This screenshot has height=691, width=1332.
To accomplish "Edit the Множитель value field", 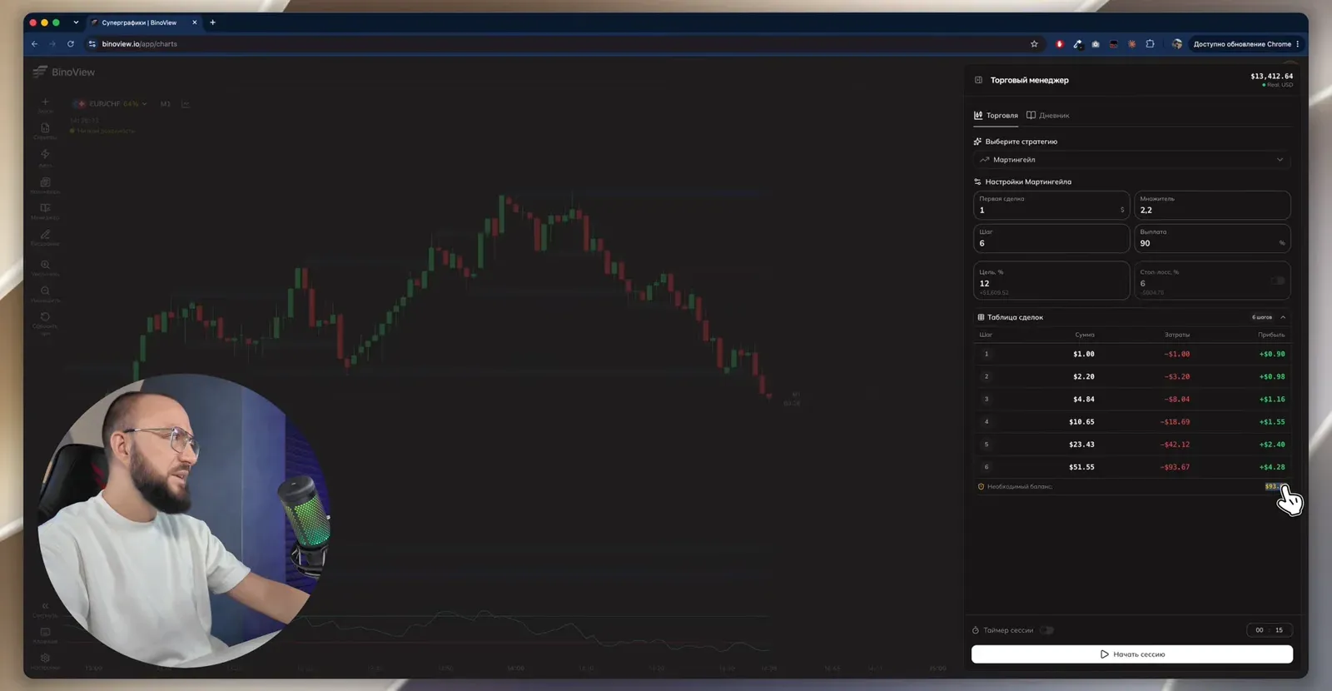I will point(1212,206).
